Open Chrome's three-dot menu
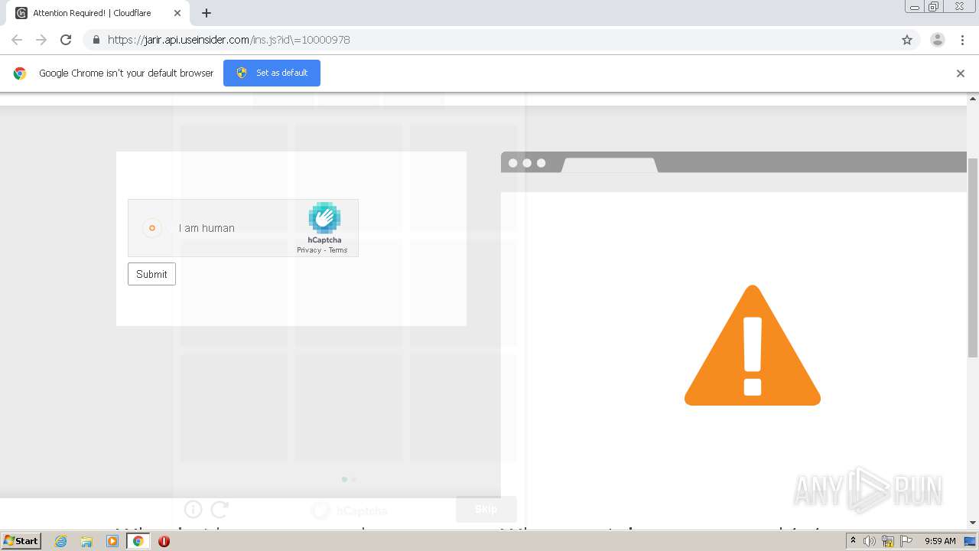The width and height of the screenshot is (979, 551). pos(962,40)
